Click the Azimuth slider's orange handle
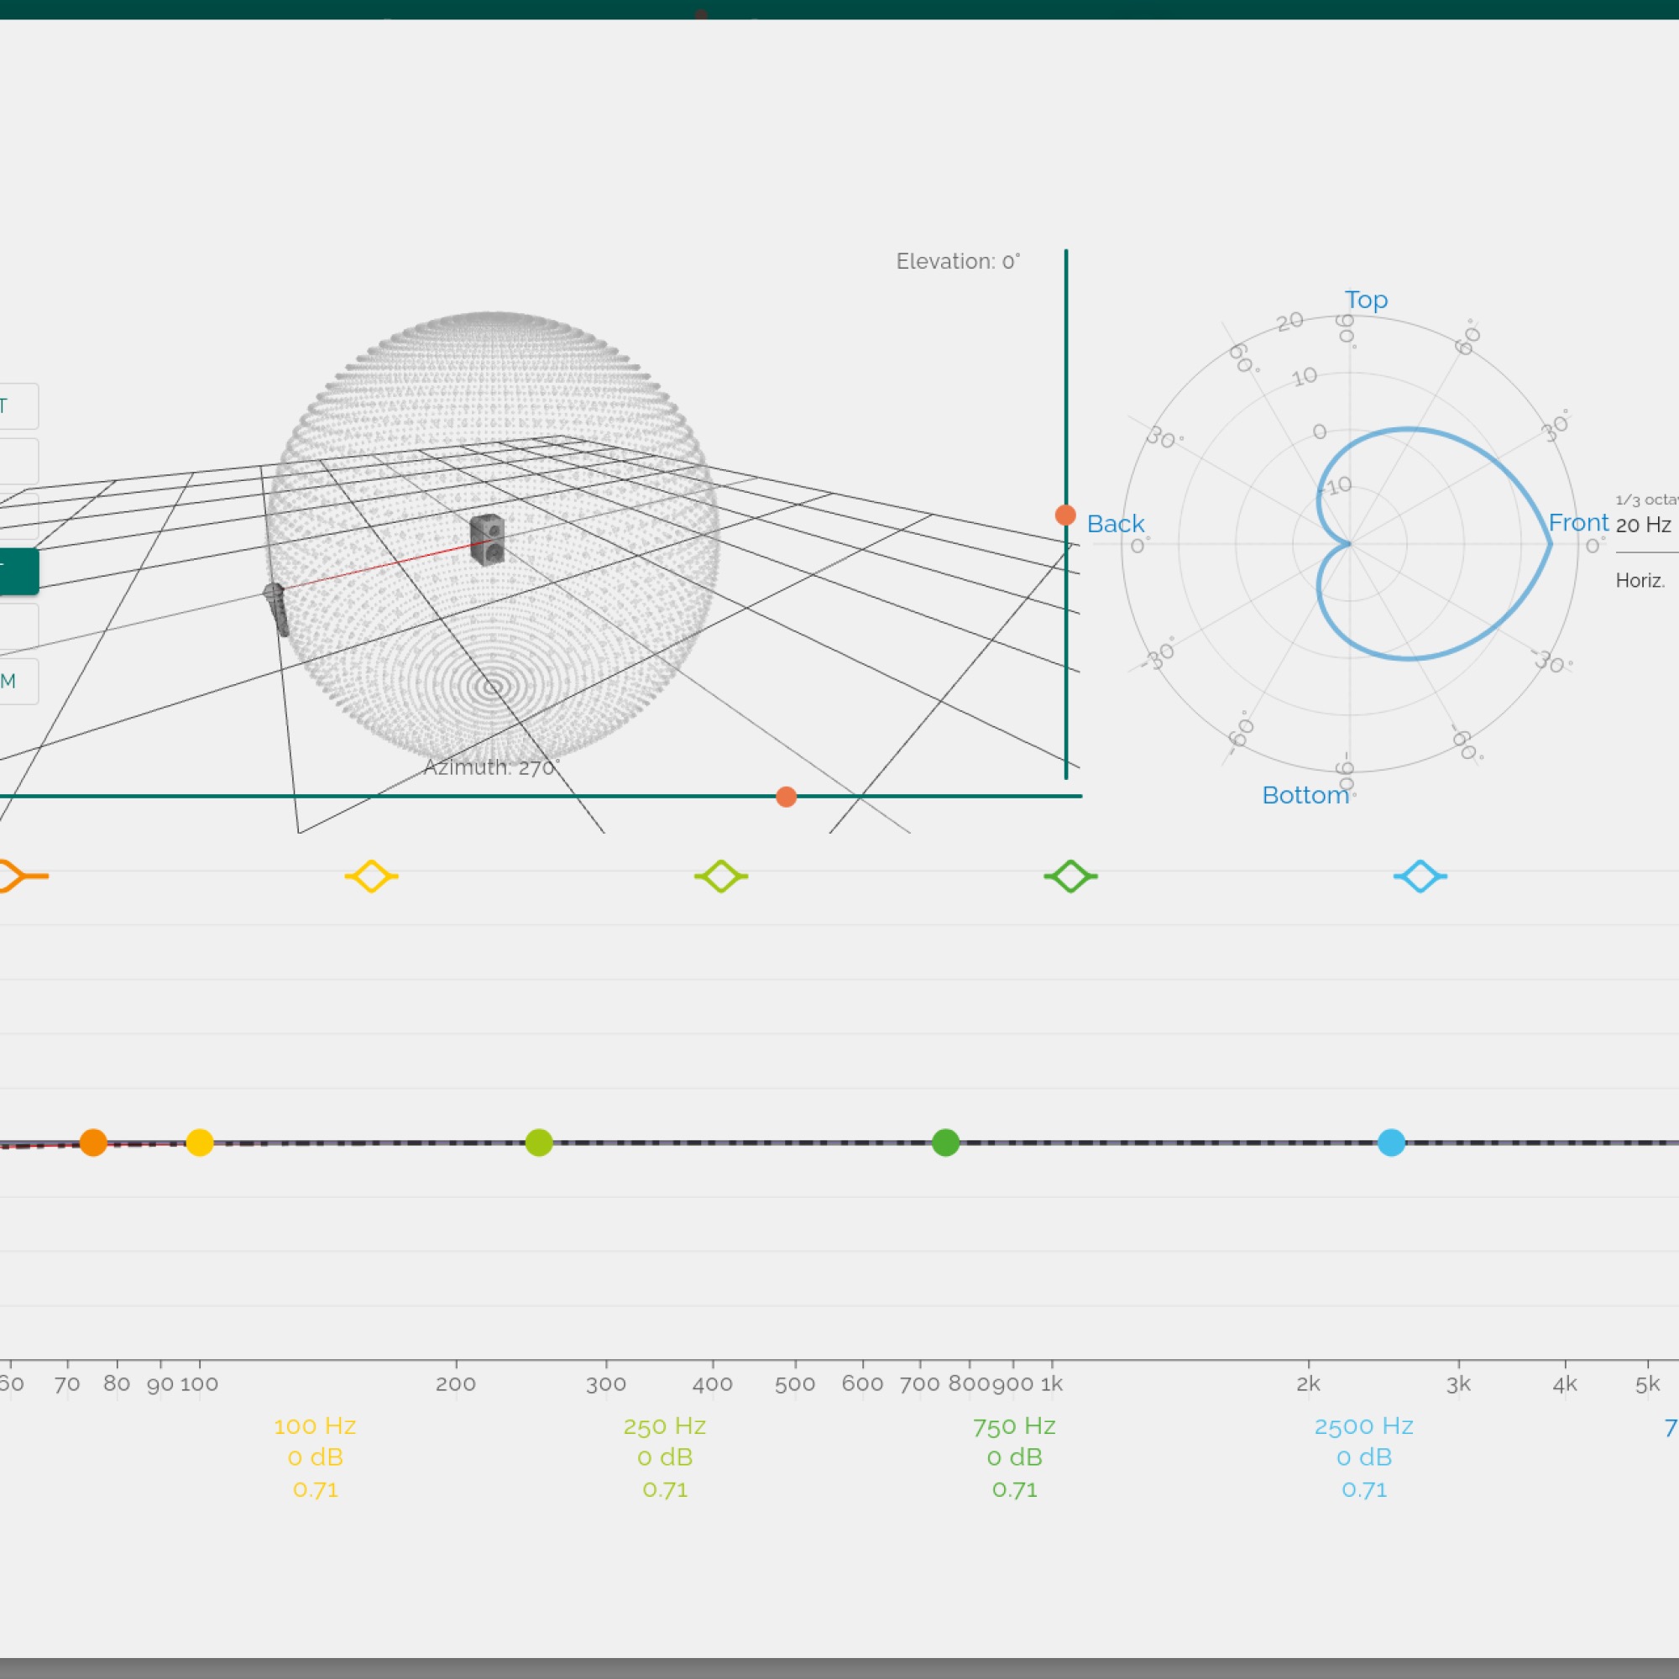The width and height of the screenshot is (1679, 1679). pyautogui.click(x=786, y=797)
